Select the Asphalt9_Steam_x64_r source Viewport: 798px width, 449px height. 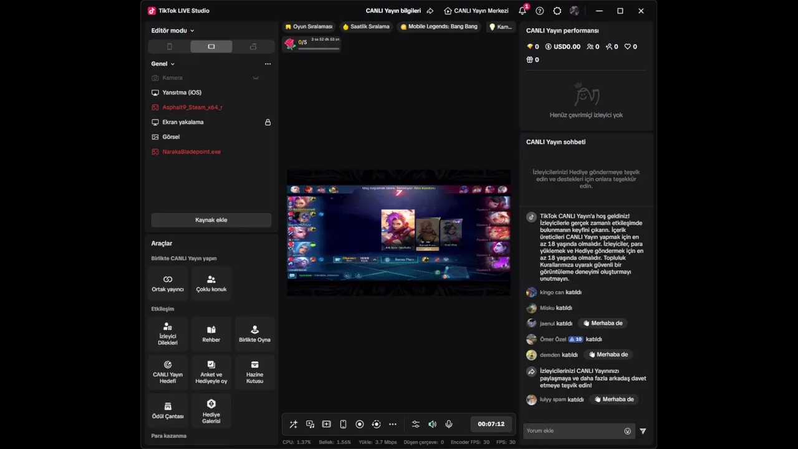211,107
